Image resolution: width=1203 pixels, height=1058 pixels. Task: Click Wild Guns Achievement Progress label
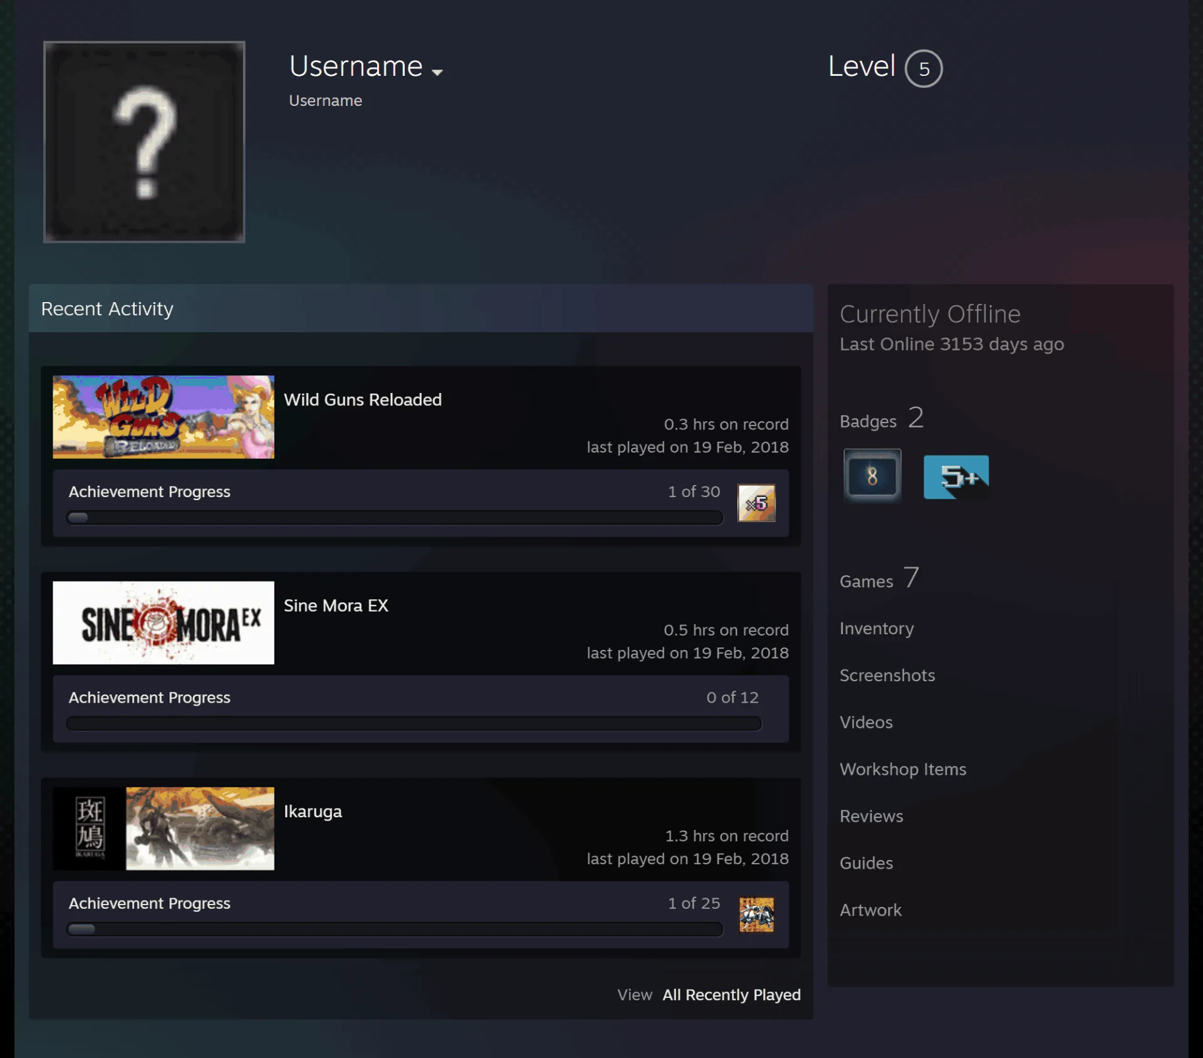coord(149,491)
